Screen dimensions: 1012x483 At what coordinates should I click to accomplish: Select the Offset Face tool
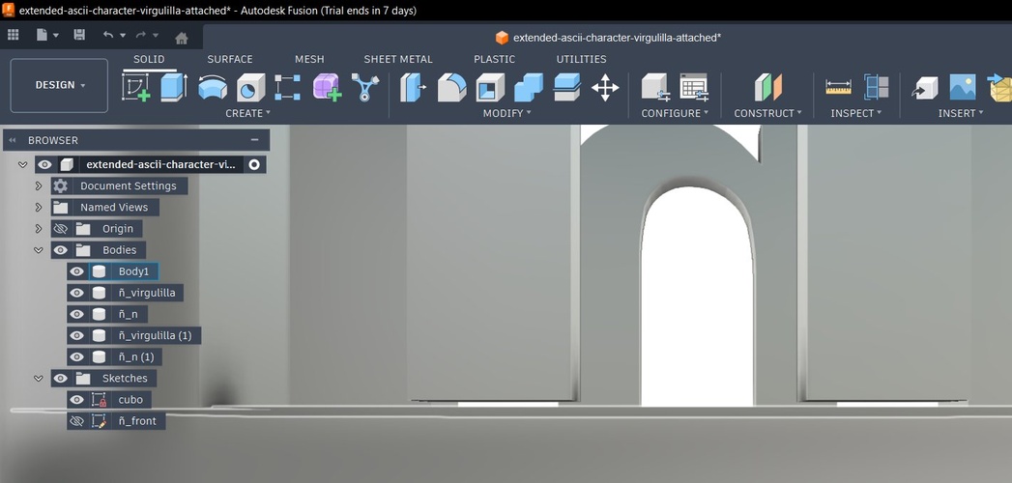(x=567, y=87)
